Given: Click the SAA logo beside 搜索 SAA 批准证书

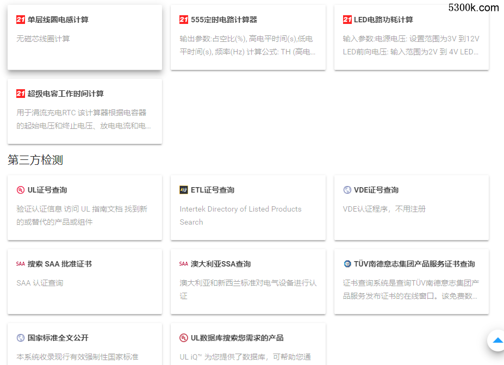Looking at the screenshot, I should (x=21, y=264).
